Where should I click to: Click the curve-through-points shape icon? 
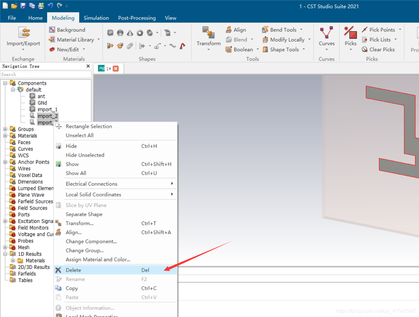point(157,46)
